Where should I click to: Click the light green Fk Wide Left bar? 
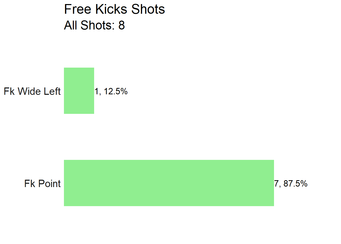point(79,91)
